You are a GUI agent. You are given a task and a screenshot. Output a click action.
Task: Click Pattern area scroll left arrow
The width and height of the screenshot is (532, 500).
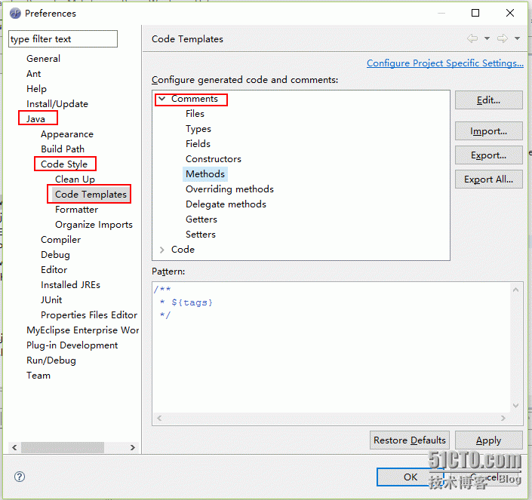159,419
